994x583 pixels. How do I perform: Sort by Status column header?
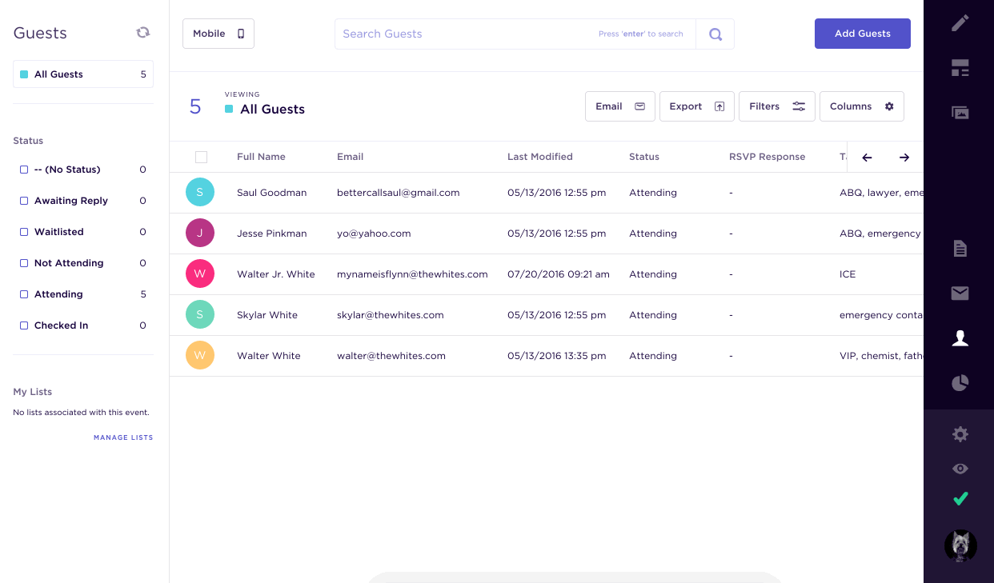click(644, 157)
